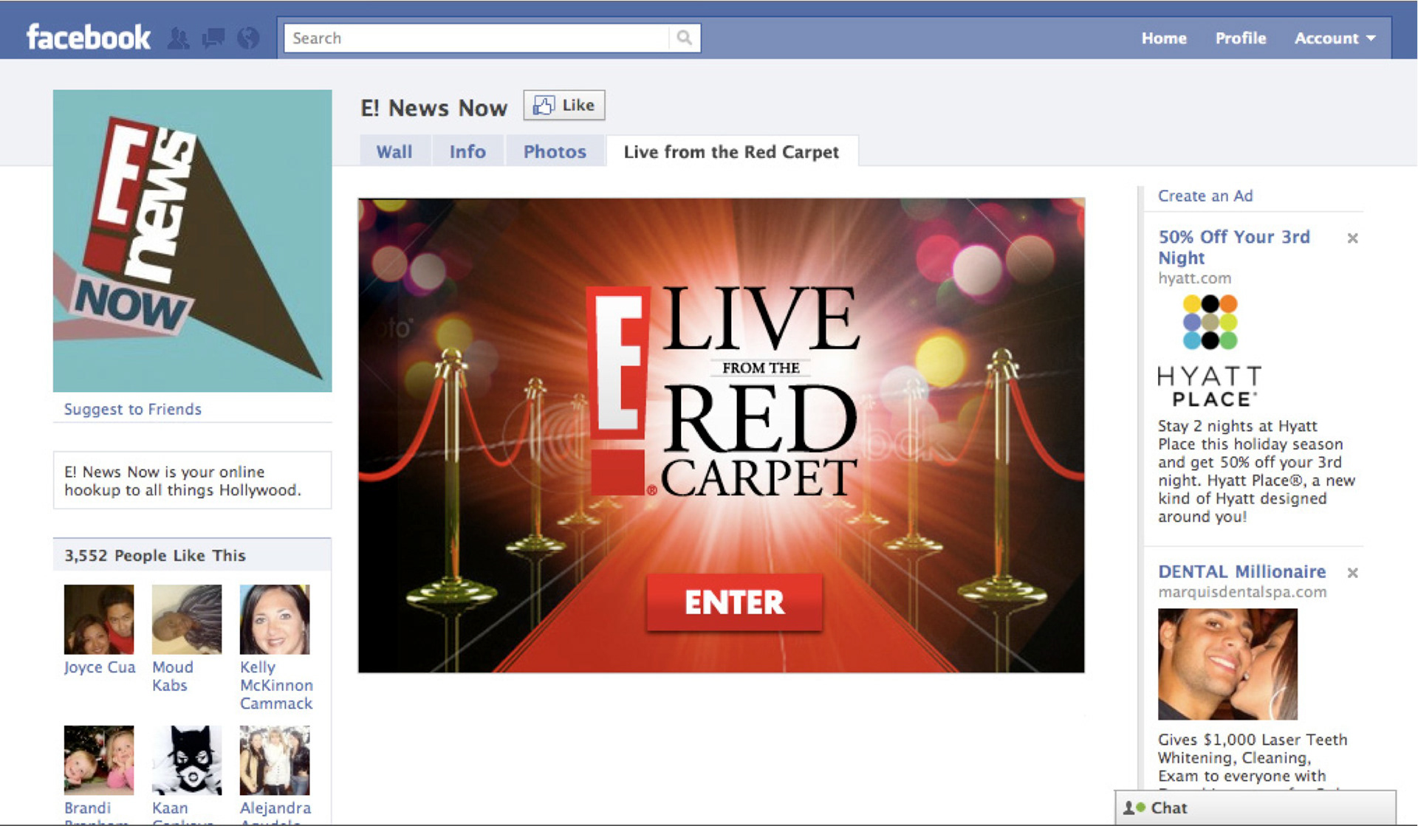The width and height of the screenshot is (1418, 826).
Task: Click the Suggest to Friends link
Action: (x=132, y=409)
